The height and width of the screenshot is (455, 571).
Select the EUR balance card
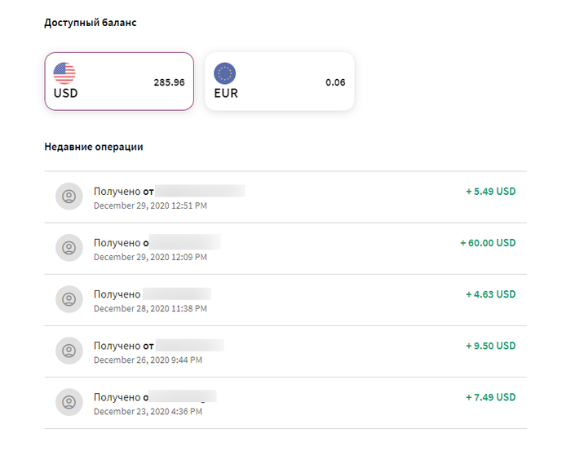pos(279,82)
